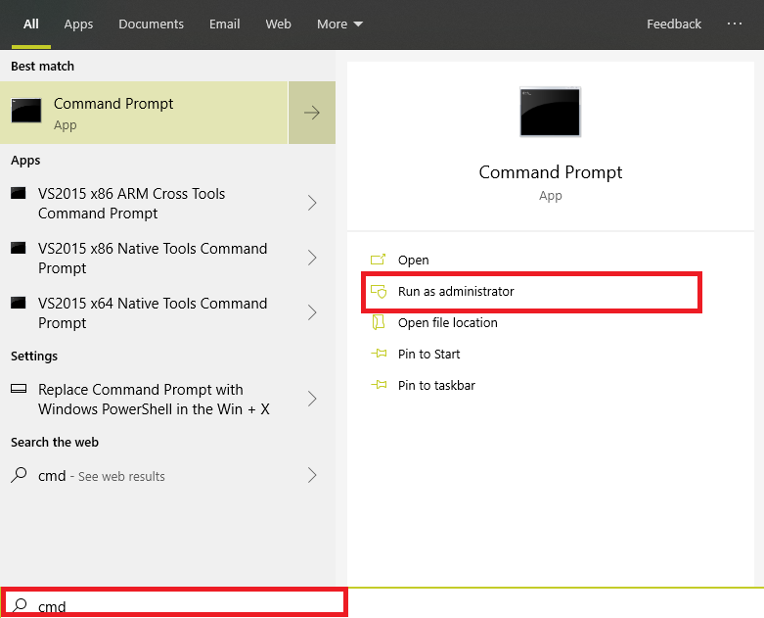Click the search magnifier icon beside cmd web result
This screenshot has height=618, width=764.
click(x=19, y=476)
